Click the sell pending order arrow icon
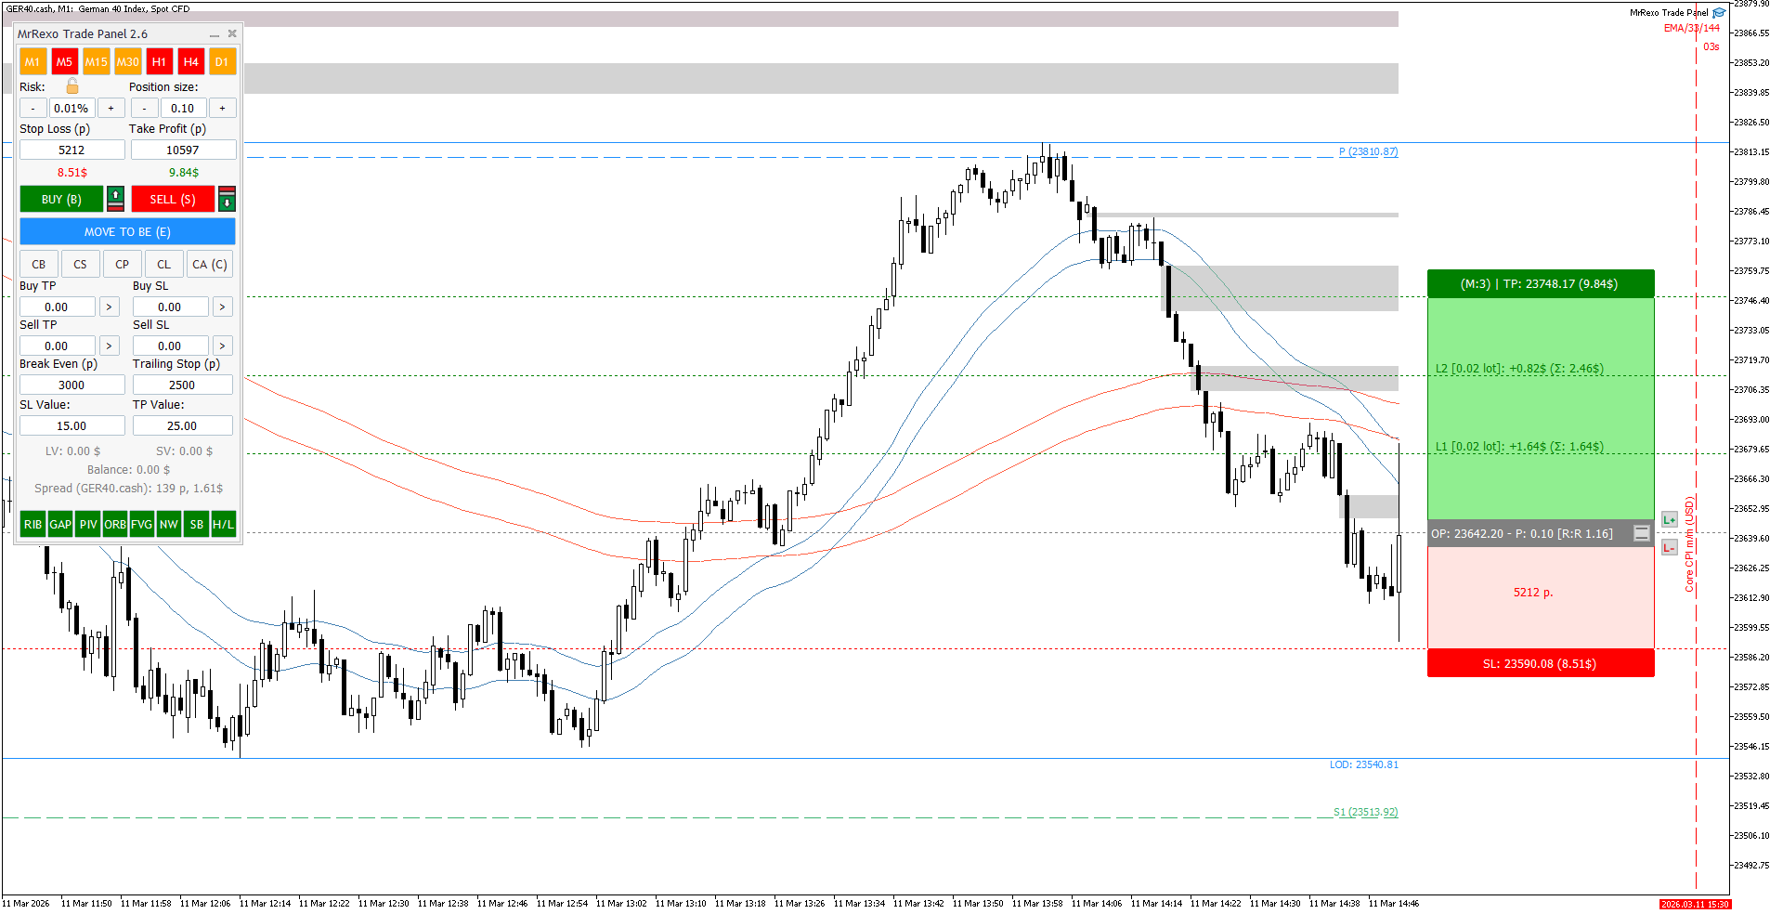Screen dimensions: 1783x914 228,199
